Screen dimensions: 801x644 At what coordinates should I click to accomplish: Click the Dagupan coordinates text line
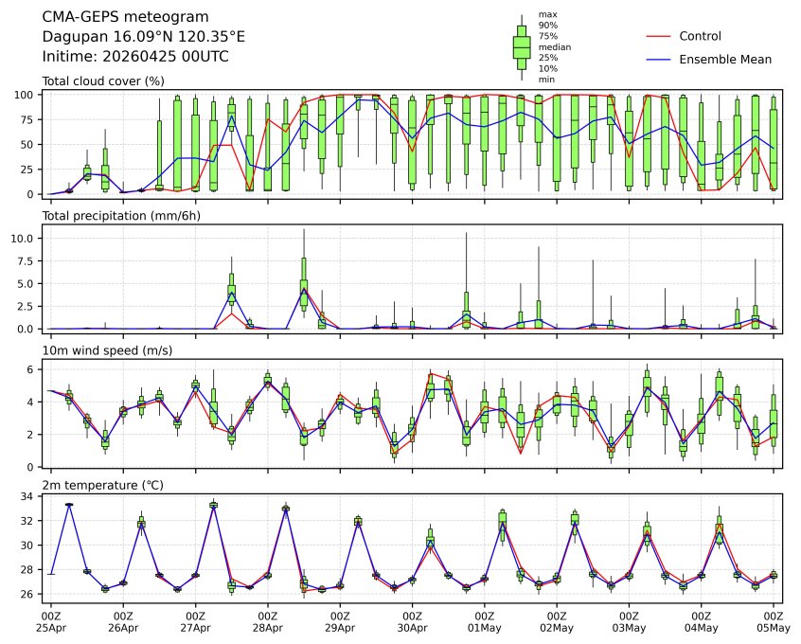tap(143, 37)
